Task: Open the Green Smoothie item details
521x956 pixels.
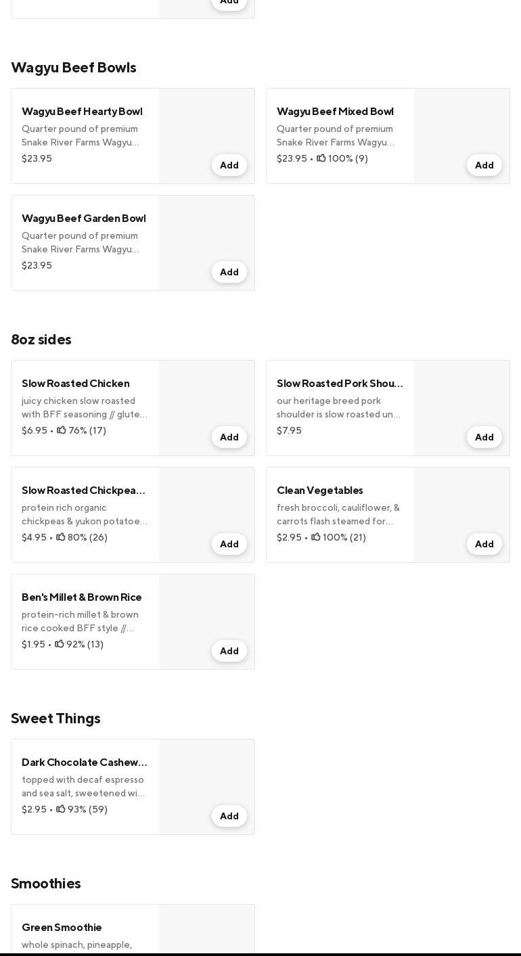Action: click(x=62, y=928)
